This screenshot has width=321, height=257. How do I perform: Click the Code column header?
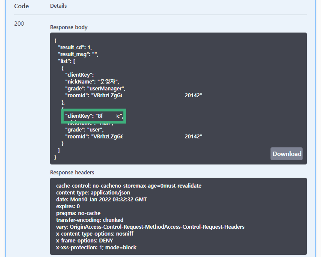(x=21, y=6)
